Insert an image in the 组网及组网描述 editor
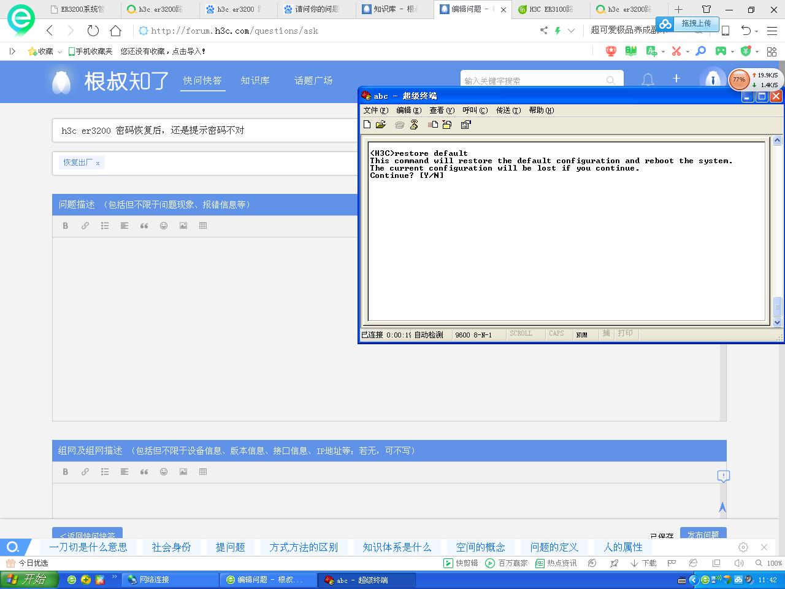Screen dimensions: 785x589 tap(183, 472)
